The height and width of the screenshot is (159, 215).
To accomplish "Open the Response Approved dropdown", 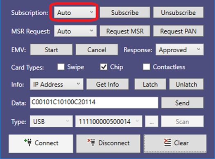I will tap(180, 50).
